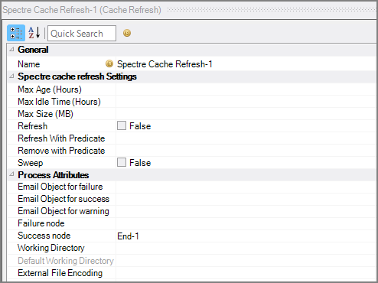The image size is (378, 283).
Task: Click the gold icon in Name row
Action: [x=109, y=63]
